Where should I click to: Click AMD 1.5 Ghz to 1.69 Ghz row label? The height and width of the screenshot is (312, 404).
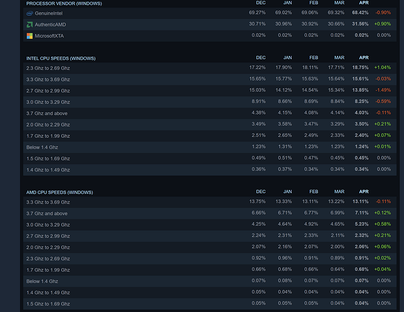[48, 303]
